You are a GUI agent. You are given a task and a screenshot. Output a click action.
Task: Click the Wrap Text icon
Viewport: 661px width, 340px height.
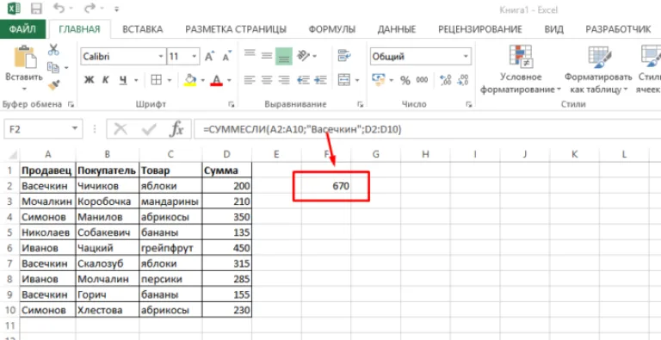(345, 55)
